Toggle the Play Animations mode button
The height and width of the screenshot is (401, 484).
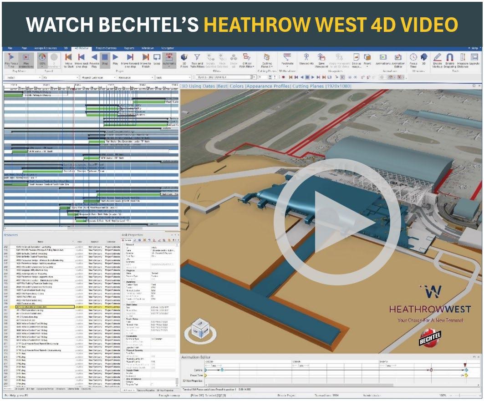(26, 61)
